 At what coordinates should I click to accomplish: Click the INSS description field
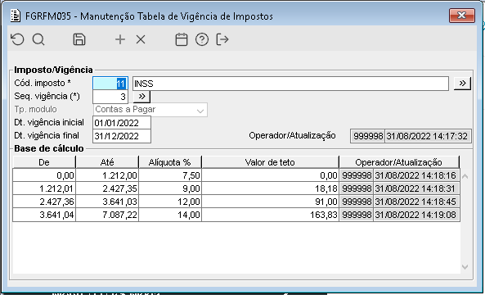(290, 84)
